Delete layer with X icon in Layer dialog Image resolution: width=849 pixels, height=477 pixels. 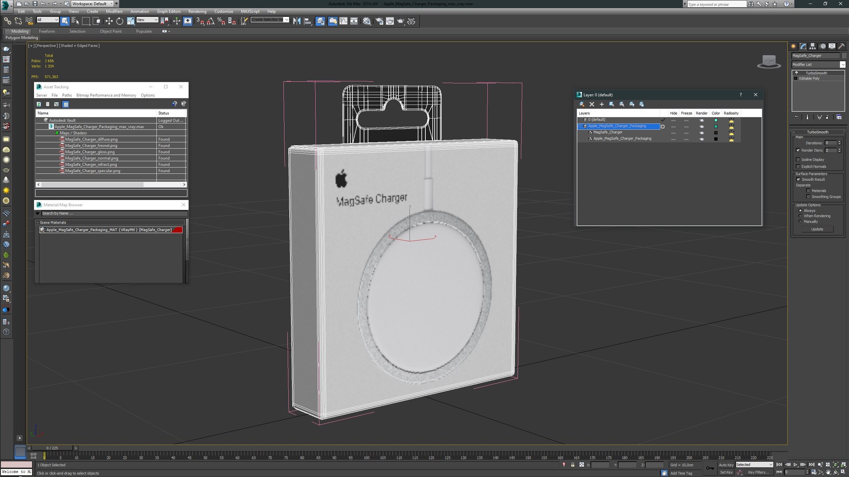tap(592, 104)
